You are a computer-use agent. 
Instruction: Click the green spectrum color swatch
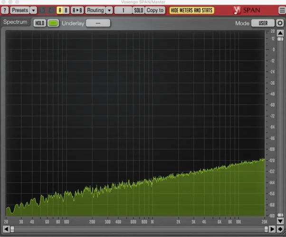pyautogui.click(x=53, y=23)
